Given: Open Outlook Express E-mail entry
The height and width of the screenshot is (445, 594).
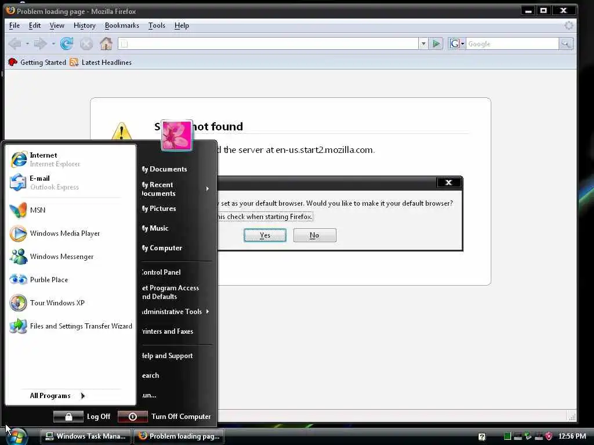Looking at the screenshot, I should pos(70,183).
